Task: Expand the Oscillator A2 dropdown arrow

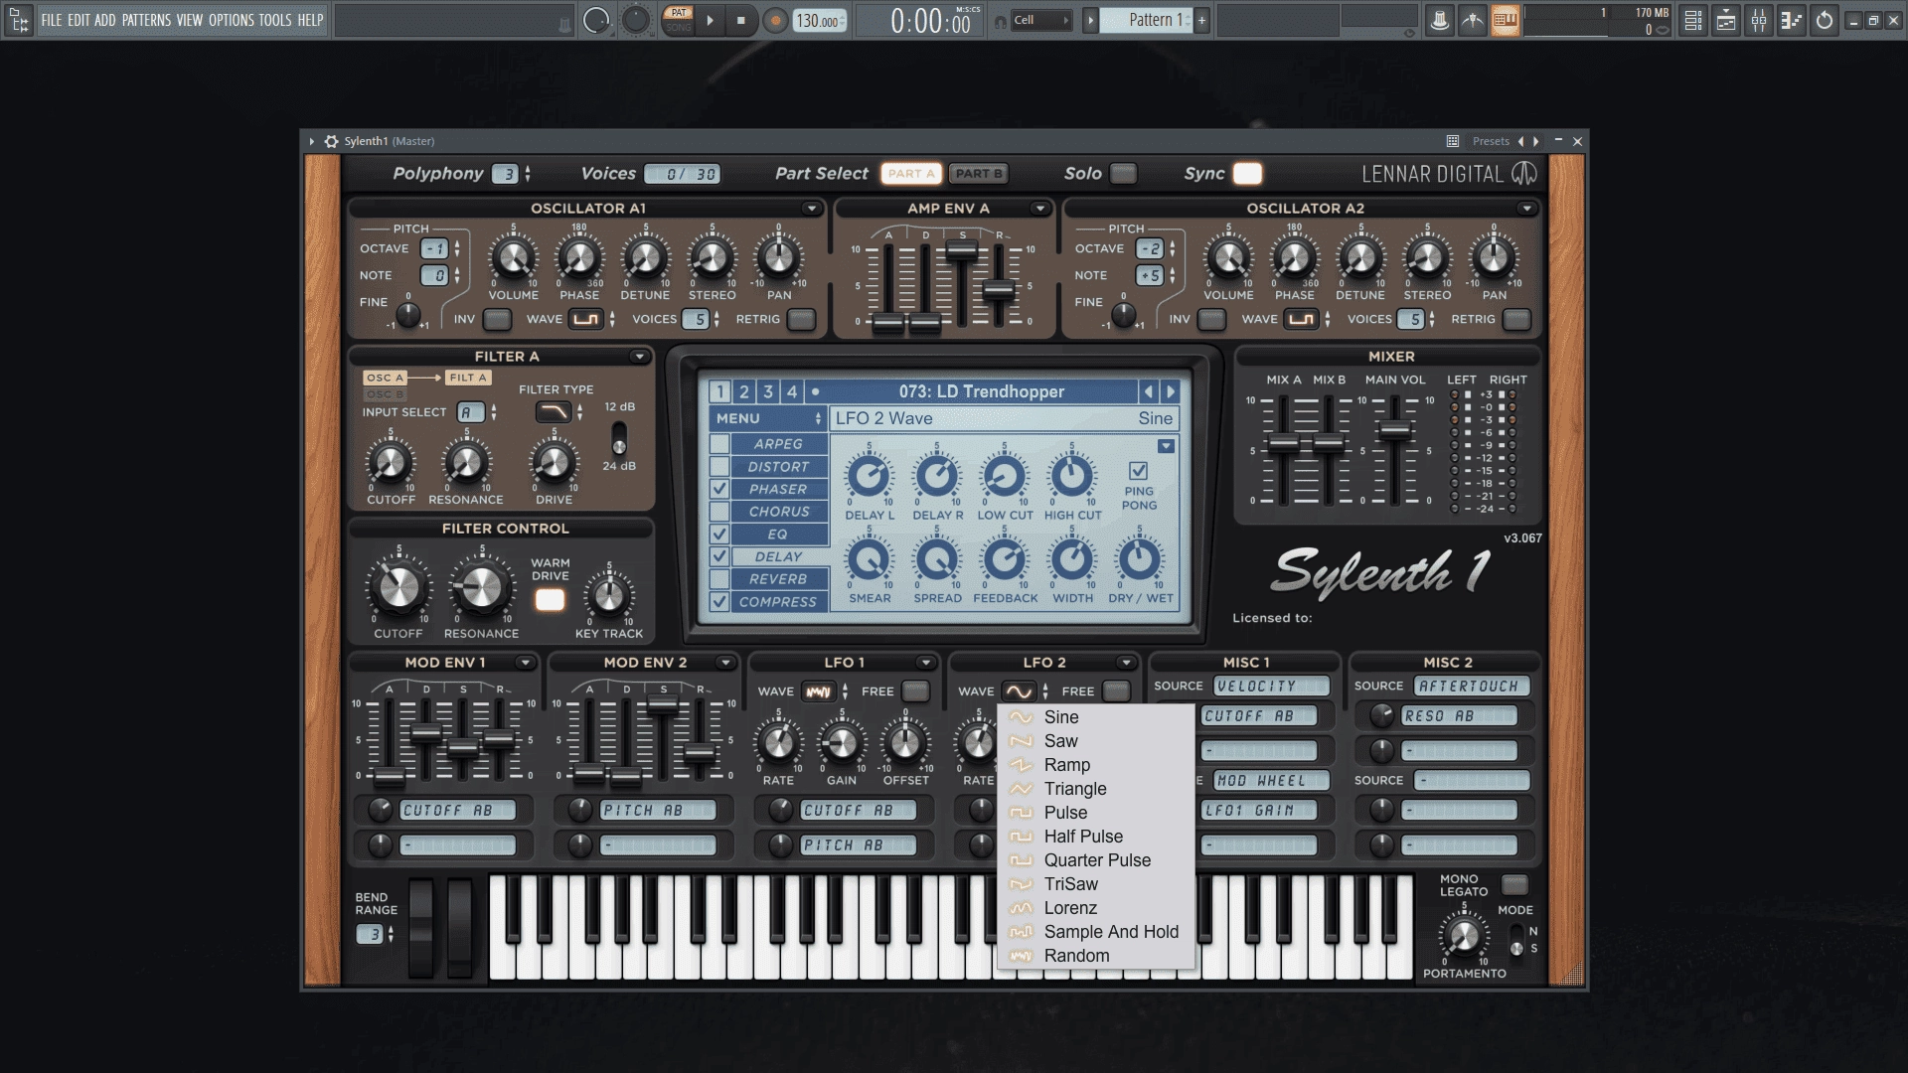Action: click(x=1526, y=209)
